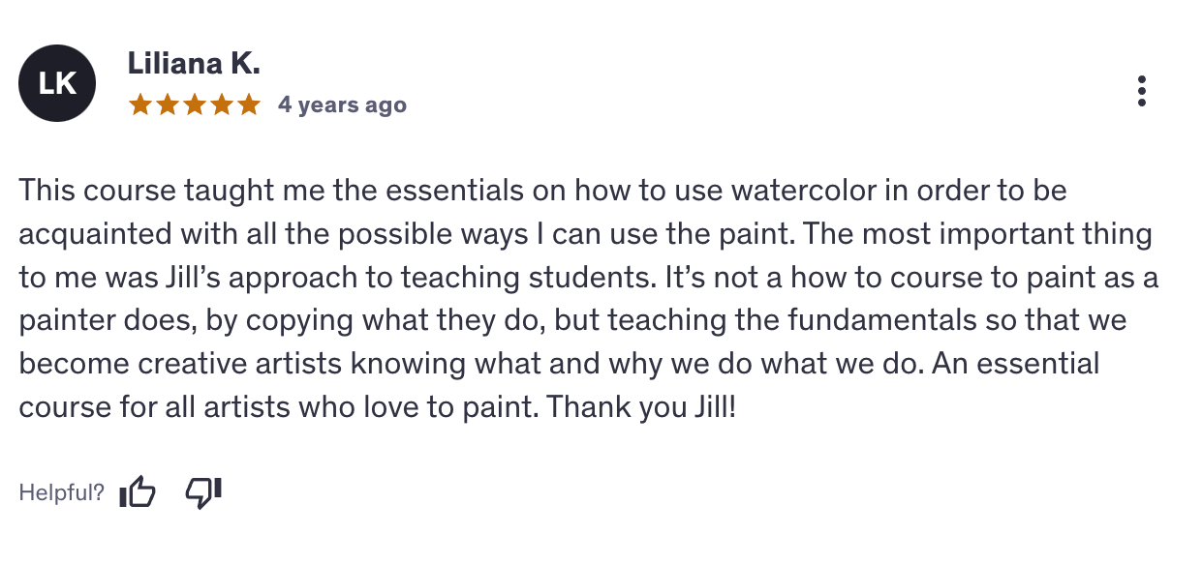This screenshot has width=1203, height=565.
Task: Click the reviewer name Liliana K.
Action: tap(194, 64)
